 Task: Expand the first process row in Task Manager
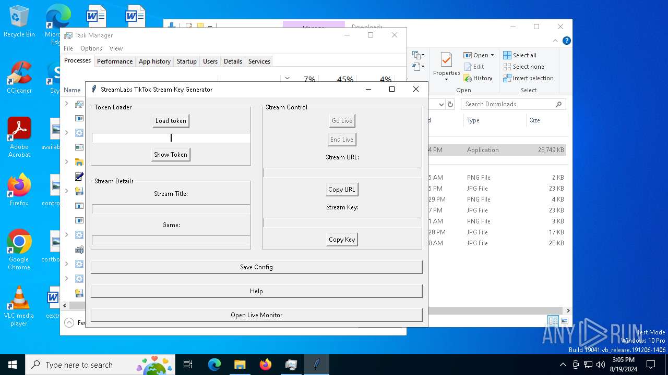(x=66, y=104)
